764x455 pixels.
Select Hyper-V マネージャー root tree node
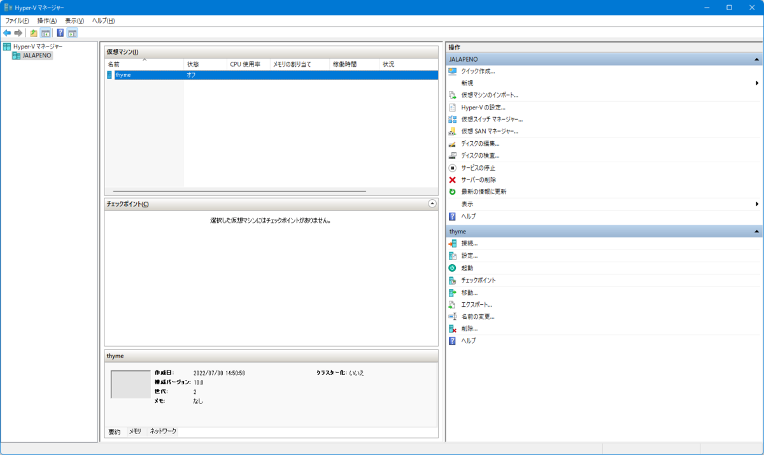[38, 46]
